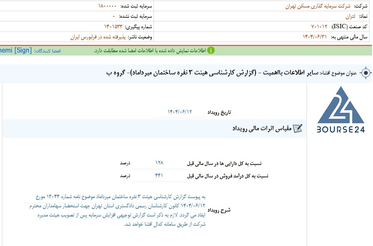This screenshot has height=246, width=373.
Task: Click the disclosure title starting "سایر اطلاعات بااهمیت"
Action: (212, 73)
